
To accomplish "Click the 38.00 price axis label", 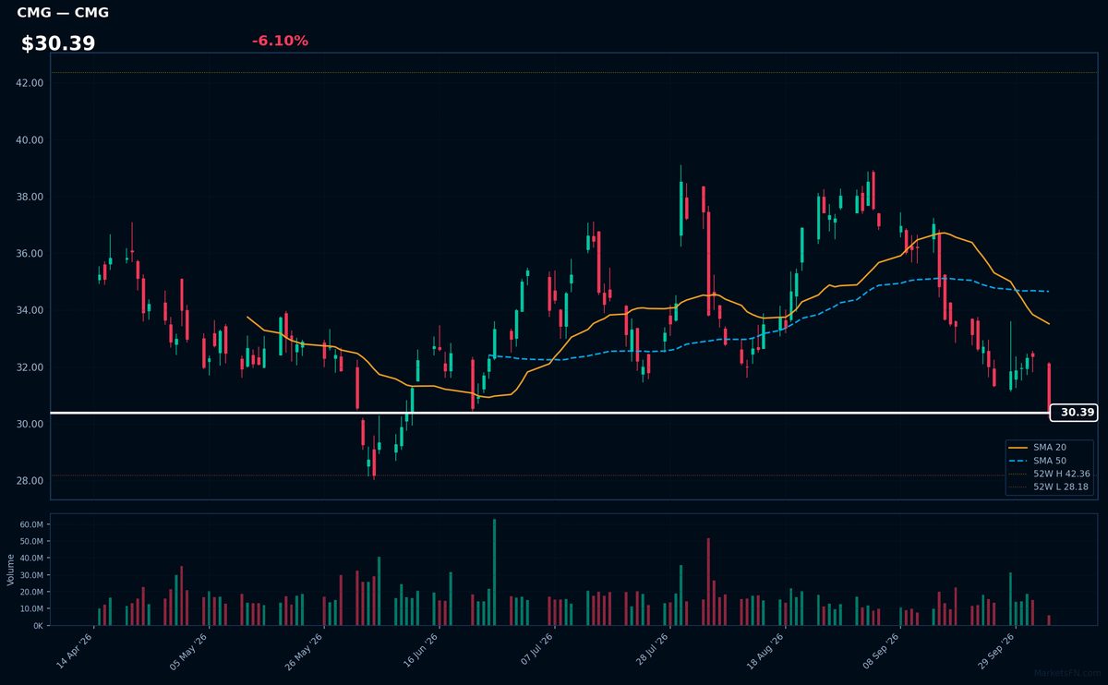I will click(30, 197).
